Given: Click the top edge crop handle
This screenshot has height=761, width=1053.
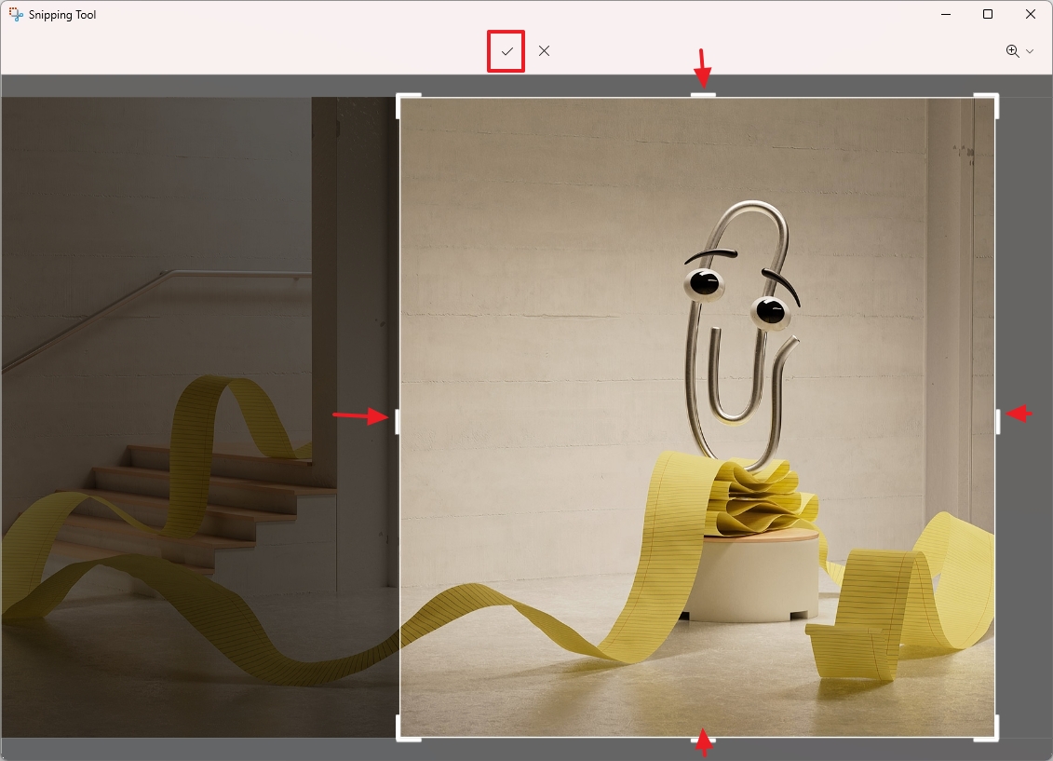Looking at the screenshot, I should (x=703, y=95).
